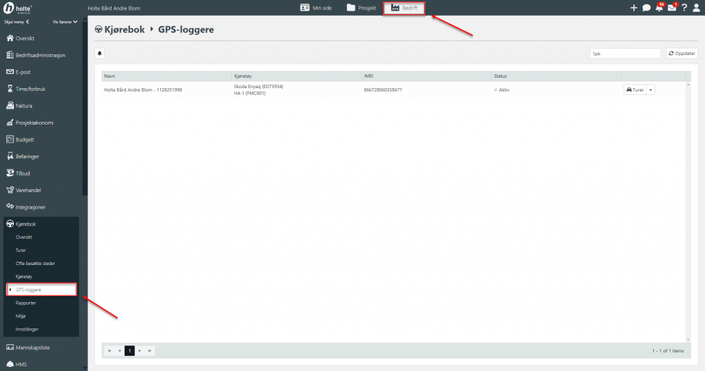Click in the Søk search field

click(625, 53)
